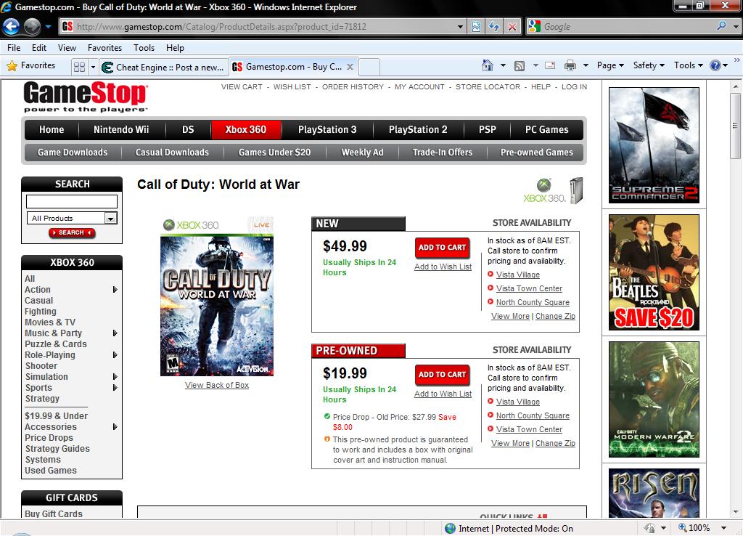Open the File menu

pos(14,47)
